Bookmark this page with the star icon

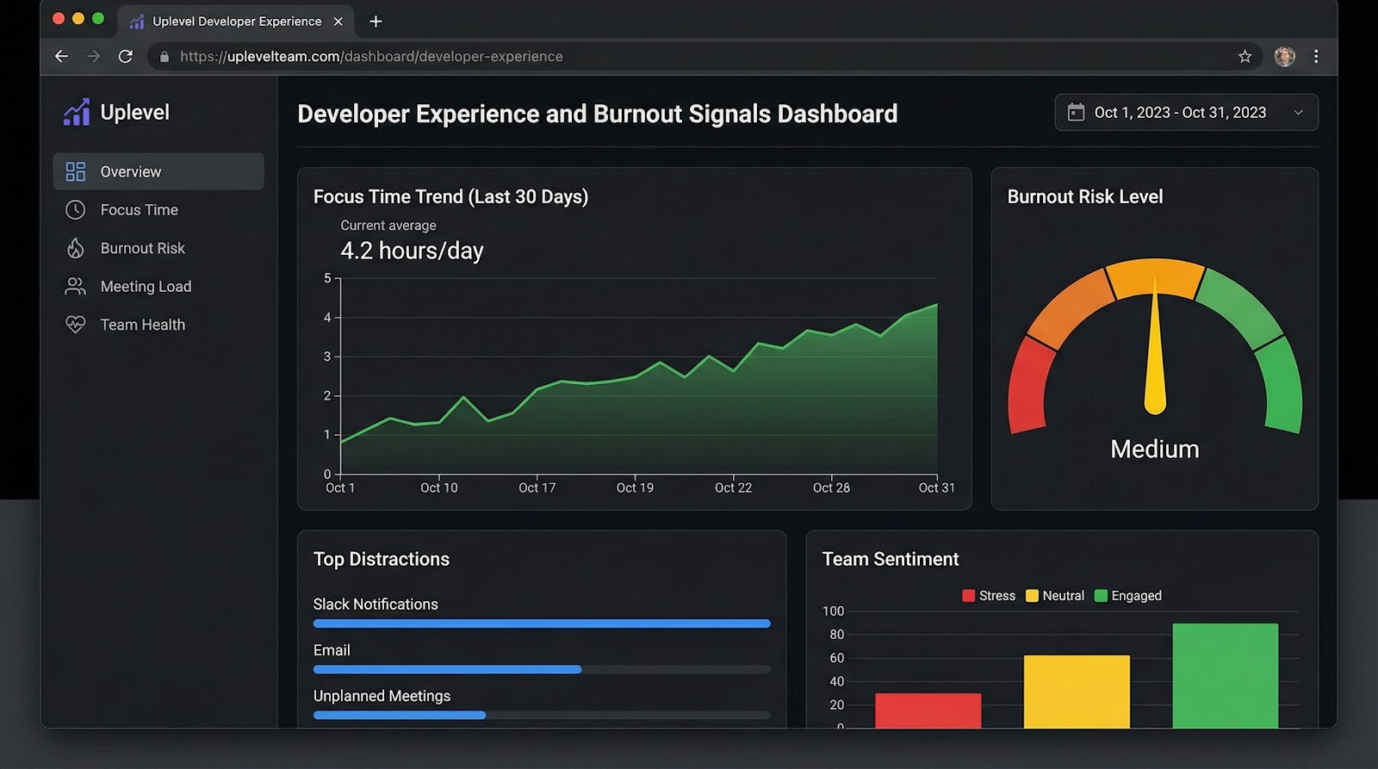pyautogui.click(x=1245, y=56)
